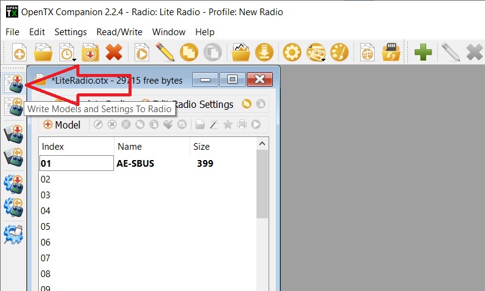The image size is (485, 291).
Task: Create a new models file
Action: [x=19, y=52]
